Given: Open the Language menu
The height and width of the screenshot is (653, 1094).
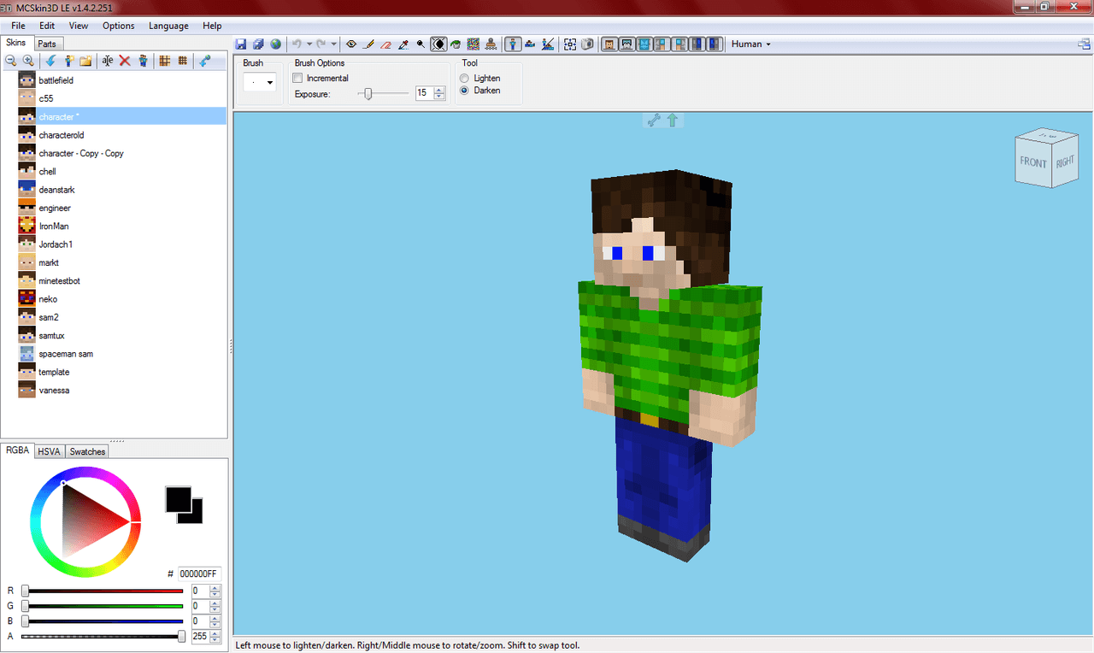Looking at the screenshot, I should [x=168, y=26].
